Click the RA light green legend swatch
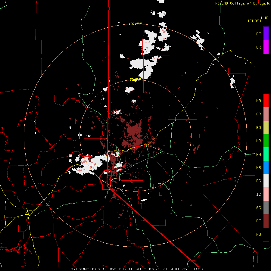 coord(266,154)
